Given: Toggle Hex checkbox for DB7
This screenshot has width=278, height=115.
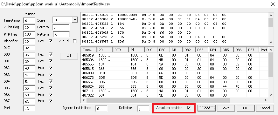Looking at the screenshot, I should point(51,101).
